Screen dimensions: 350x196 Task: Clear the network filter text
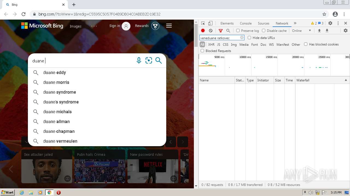(x=242, y=38)
